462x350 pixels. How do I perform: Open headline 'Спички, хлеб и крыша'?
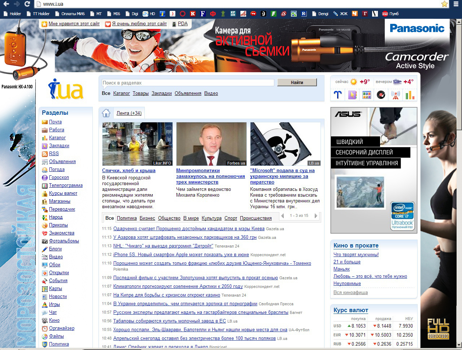pos(129,171)
